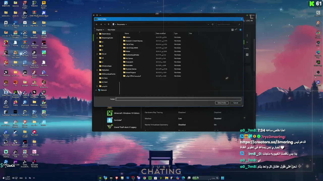
Task: Sort by Date modified column header
Action: [161, 33]
